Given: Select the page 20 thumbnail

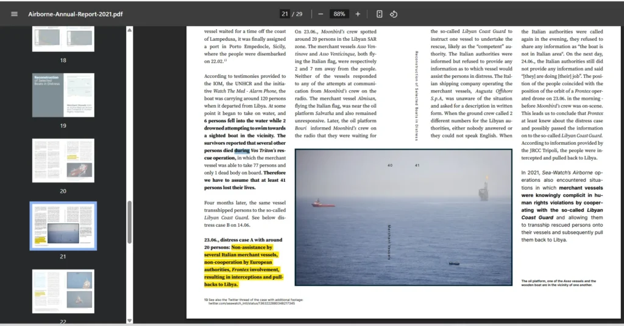Looking at the screenshot, I should point(63,161).
